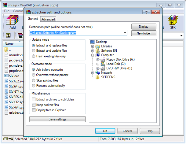Click the key icon in the status bar
The image size is (186, 144).
click(11, 139)
